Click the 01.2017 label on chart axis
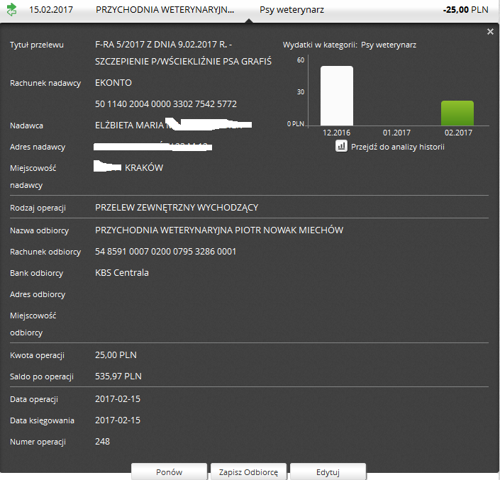Image resolution: width=500 pixels, height=480 pixels. (x=396, y=133)
